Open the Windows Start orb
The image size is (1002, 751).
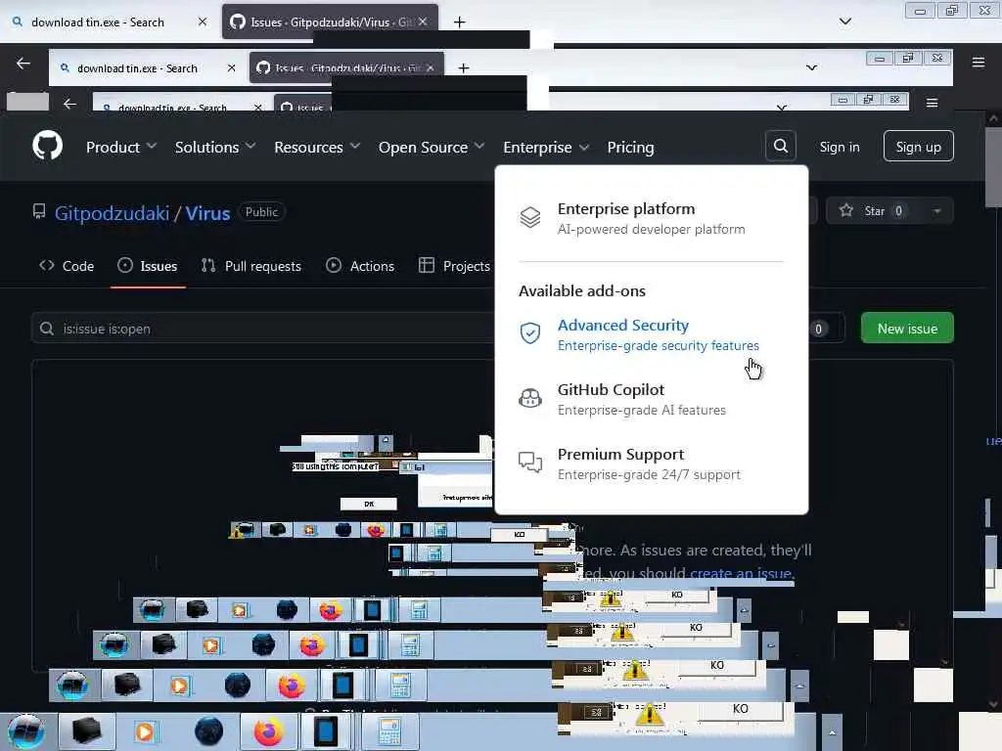(26, 731)
